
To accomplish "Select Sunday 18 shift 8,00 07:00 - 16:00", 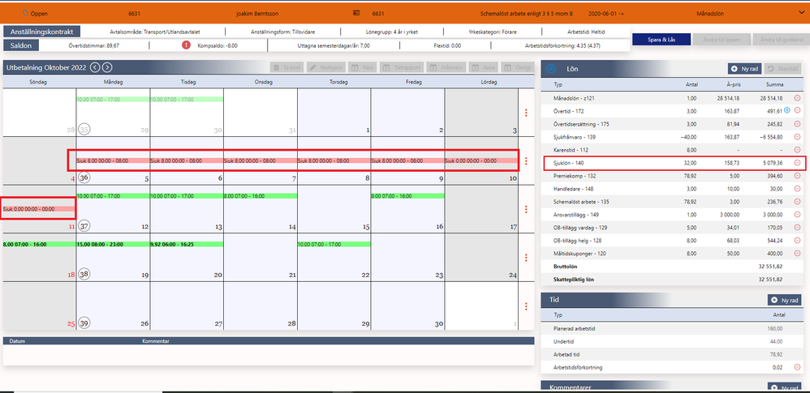I will [39, 244].
